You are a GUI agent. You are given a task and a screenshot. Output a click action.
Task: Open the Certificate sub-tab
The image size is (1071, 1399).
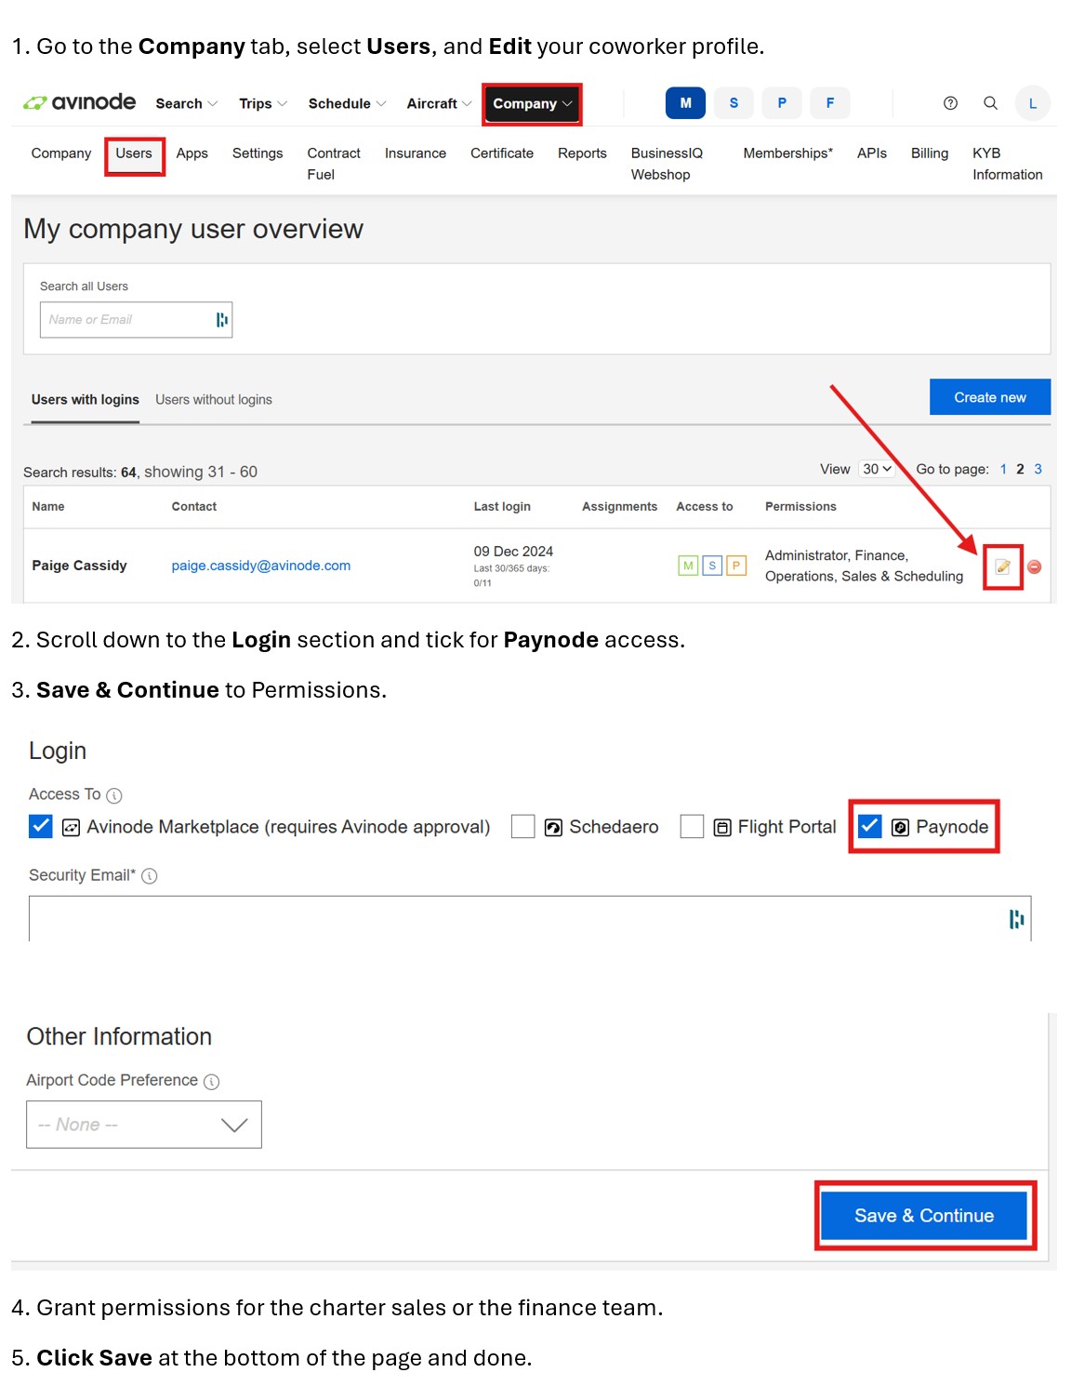click(x=502, y=153)
